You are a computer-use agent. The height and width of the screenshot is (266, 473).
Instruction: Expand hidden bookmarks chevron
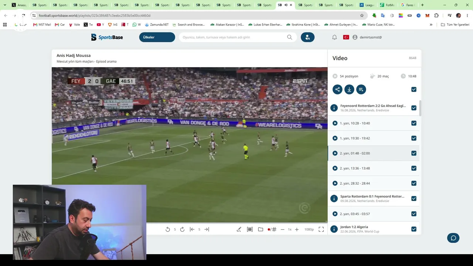[431, 25]
